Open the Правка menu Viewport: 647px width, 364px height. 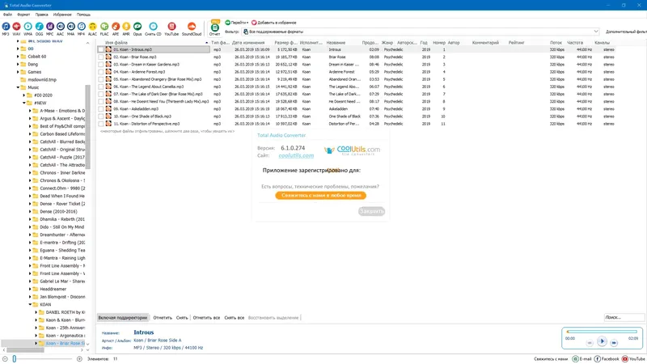coord(42,15)
